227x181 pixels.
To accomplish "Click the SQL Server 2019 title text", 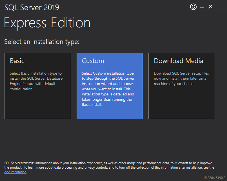I will point(32,7).
